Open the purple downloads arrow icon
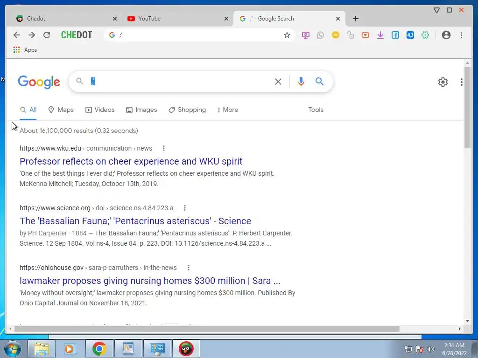Screen dimensions: 478x358 380,35
